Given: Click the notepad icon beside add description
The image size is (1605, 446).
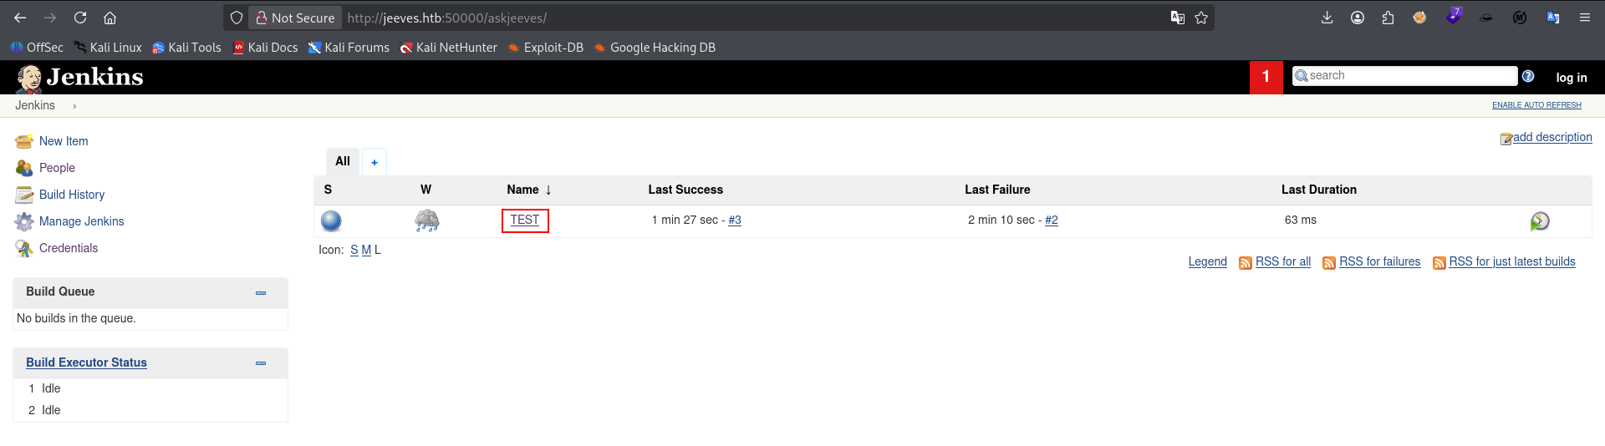Looking at the screenshot, I should click(1506, 139).
